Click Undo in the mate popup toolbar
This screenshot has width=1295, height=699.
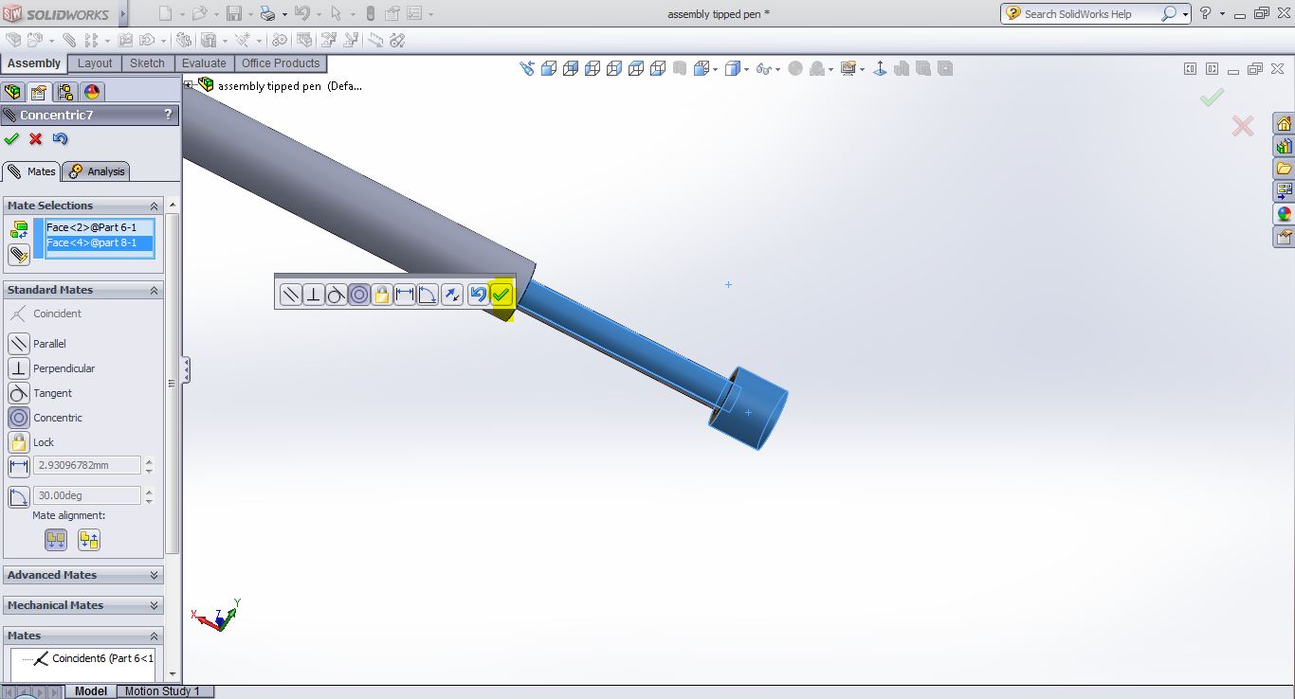pyautogui.click(x=478, y=295)
